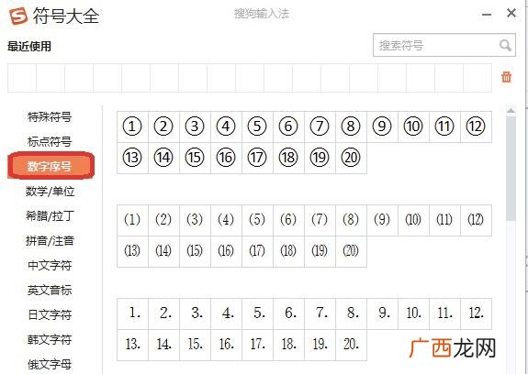Insert circled number ⑳
Screen dimensions: 528x374
tap(351, 158)
